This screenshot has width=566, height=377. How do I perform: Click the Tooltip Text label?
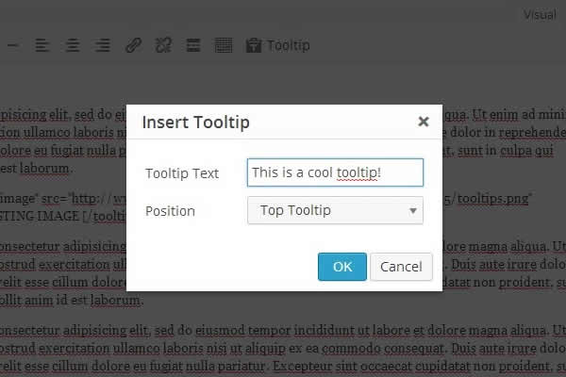click(x=182, y=173)
